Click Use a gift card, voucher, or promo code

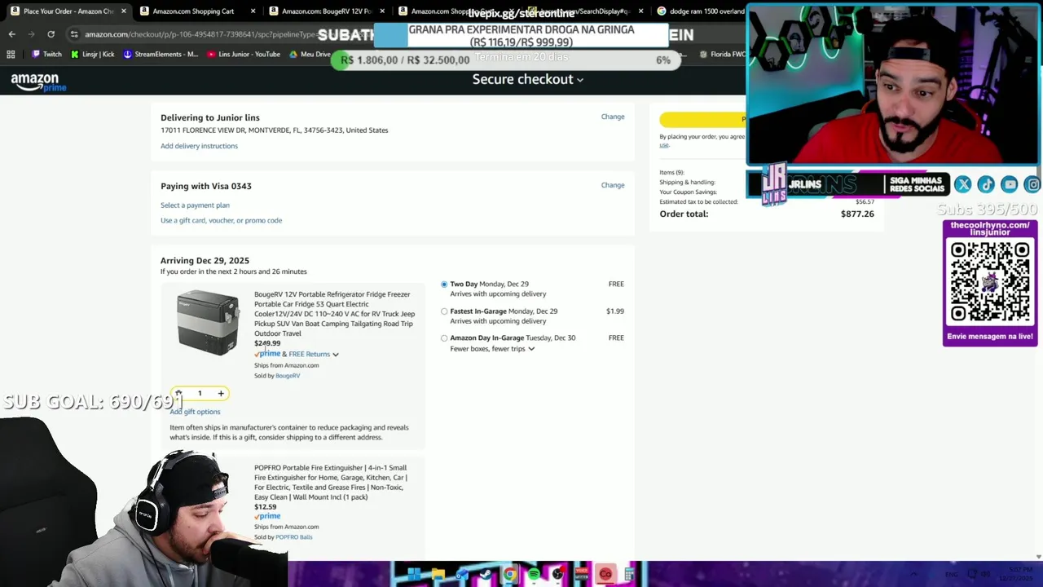tap(221, 220)
